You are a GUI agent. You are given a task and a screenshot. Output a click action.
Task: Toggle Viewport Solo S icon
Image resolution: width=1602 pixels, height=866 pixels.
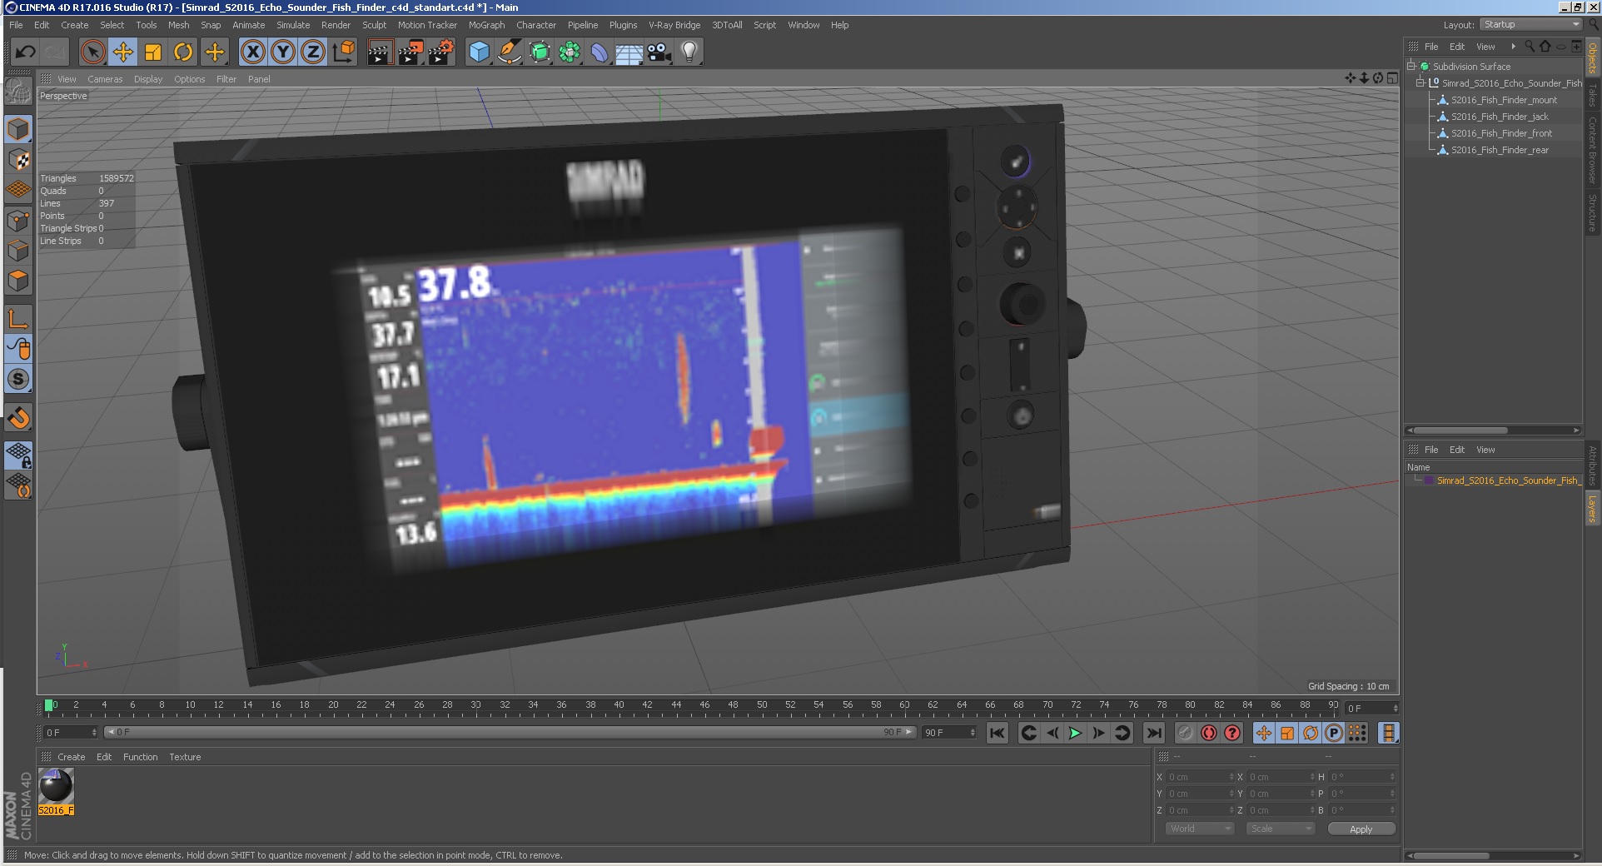pyautogui.click(x=18, y=379)
